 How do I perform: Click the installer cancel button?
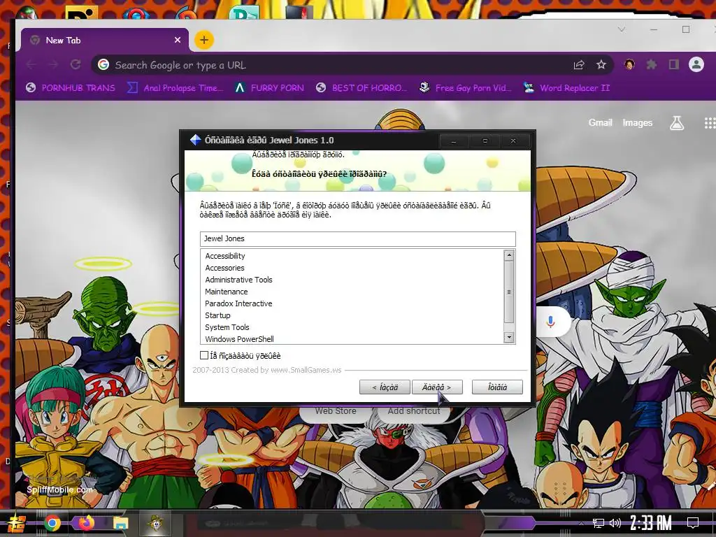click(x=497, y=387)
